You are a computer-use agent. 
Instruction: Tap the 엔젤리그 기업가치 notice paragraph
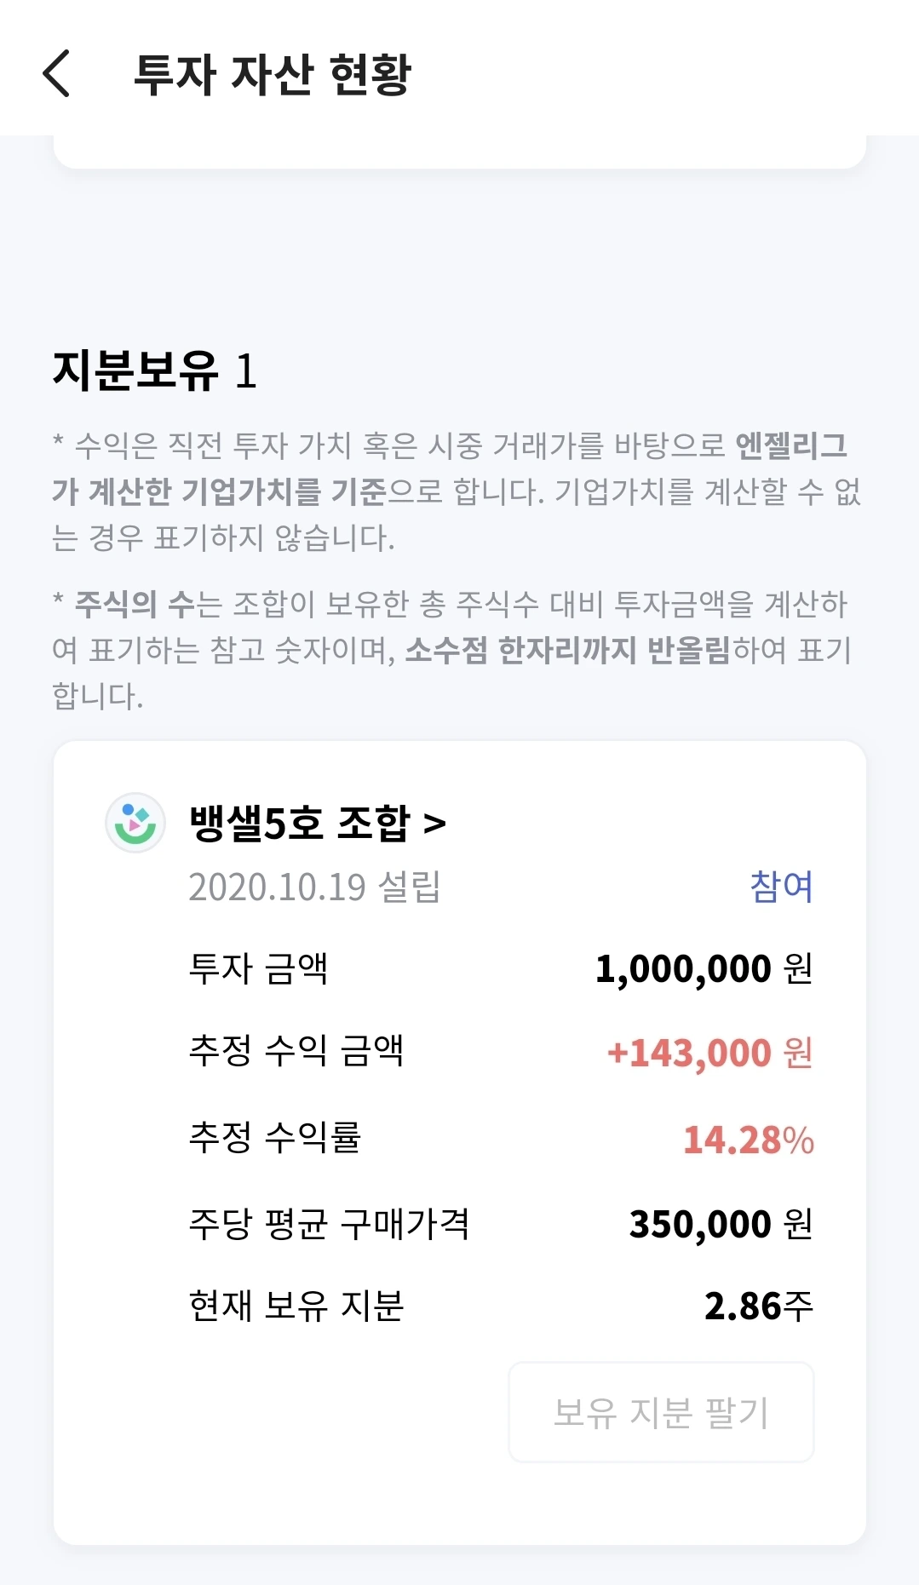pos(458,491)
